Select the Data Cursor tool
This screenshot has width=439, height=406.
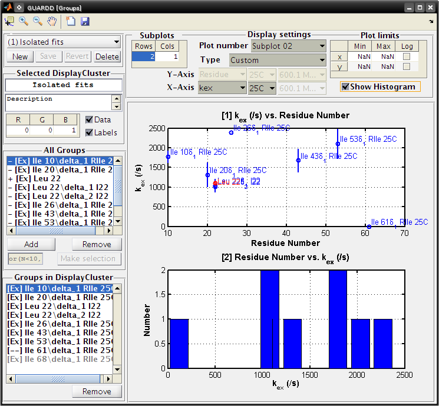(x=9, y=21)
